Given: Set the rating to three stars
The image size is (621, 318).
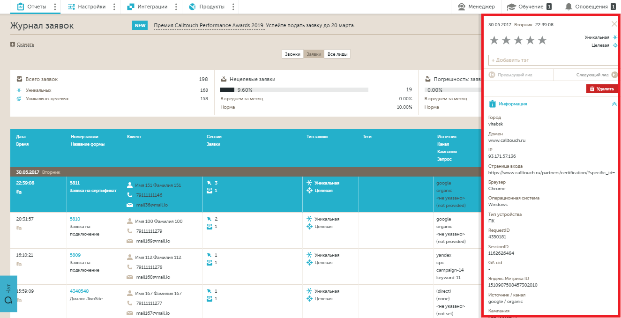Looking at the screenshot, I should [x=518, y=41].
